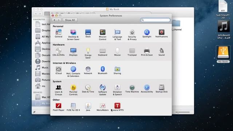
Task: Open Dock preferences
Action: 88,33
